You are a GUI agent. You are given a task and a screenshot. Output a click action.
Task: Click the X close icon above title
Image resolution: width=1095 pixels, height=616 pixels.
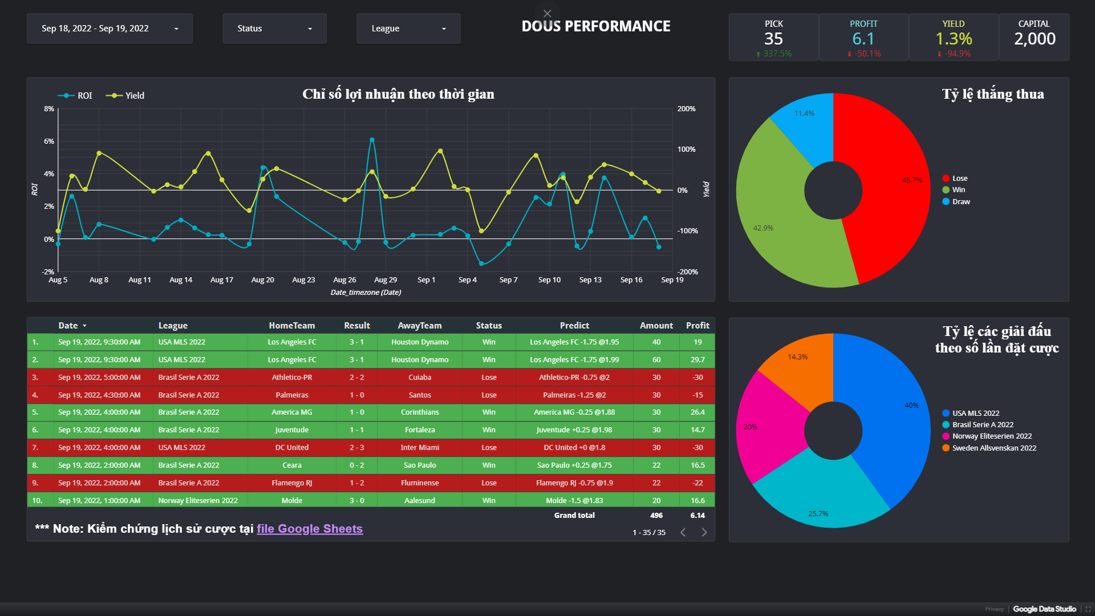pos(547,14)
